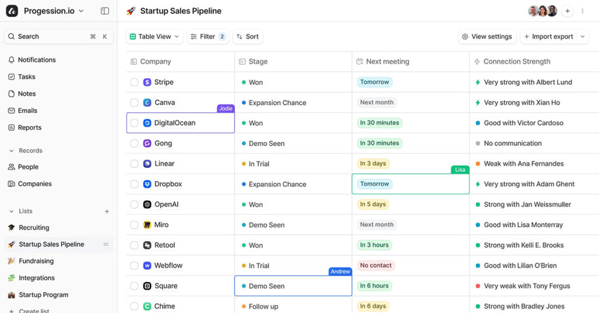599x313 pixels.
Task: Tick the checkbox next to OpenAI
Action: (x=134, y=204)
